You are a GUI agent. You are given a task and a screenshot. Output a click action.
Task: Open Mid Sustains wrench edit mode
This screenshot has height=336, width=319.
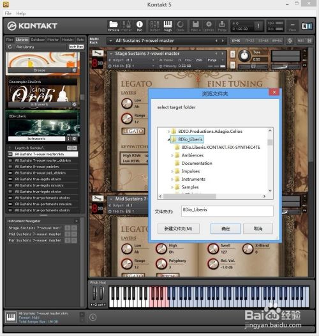pos(98,199)
